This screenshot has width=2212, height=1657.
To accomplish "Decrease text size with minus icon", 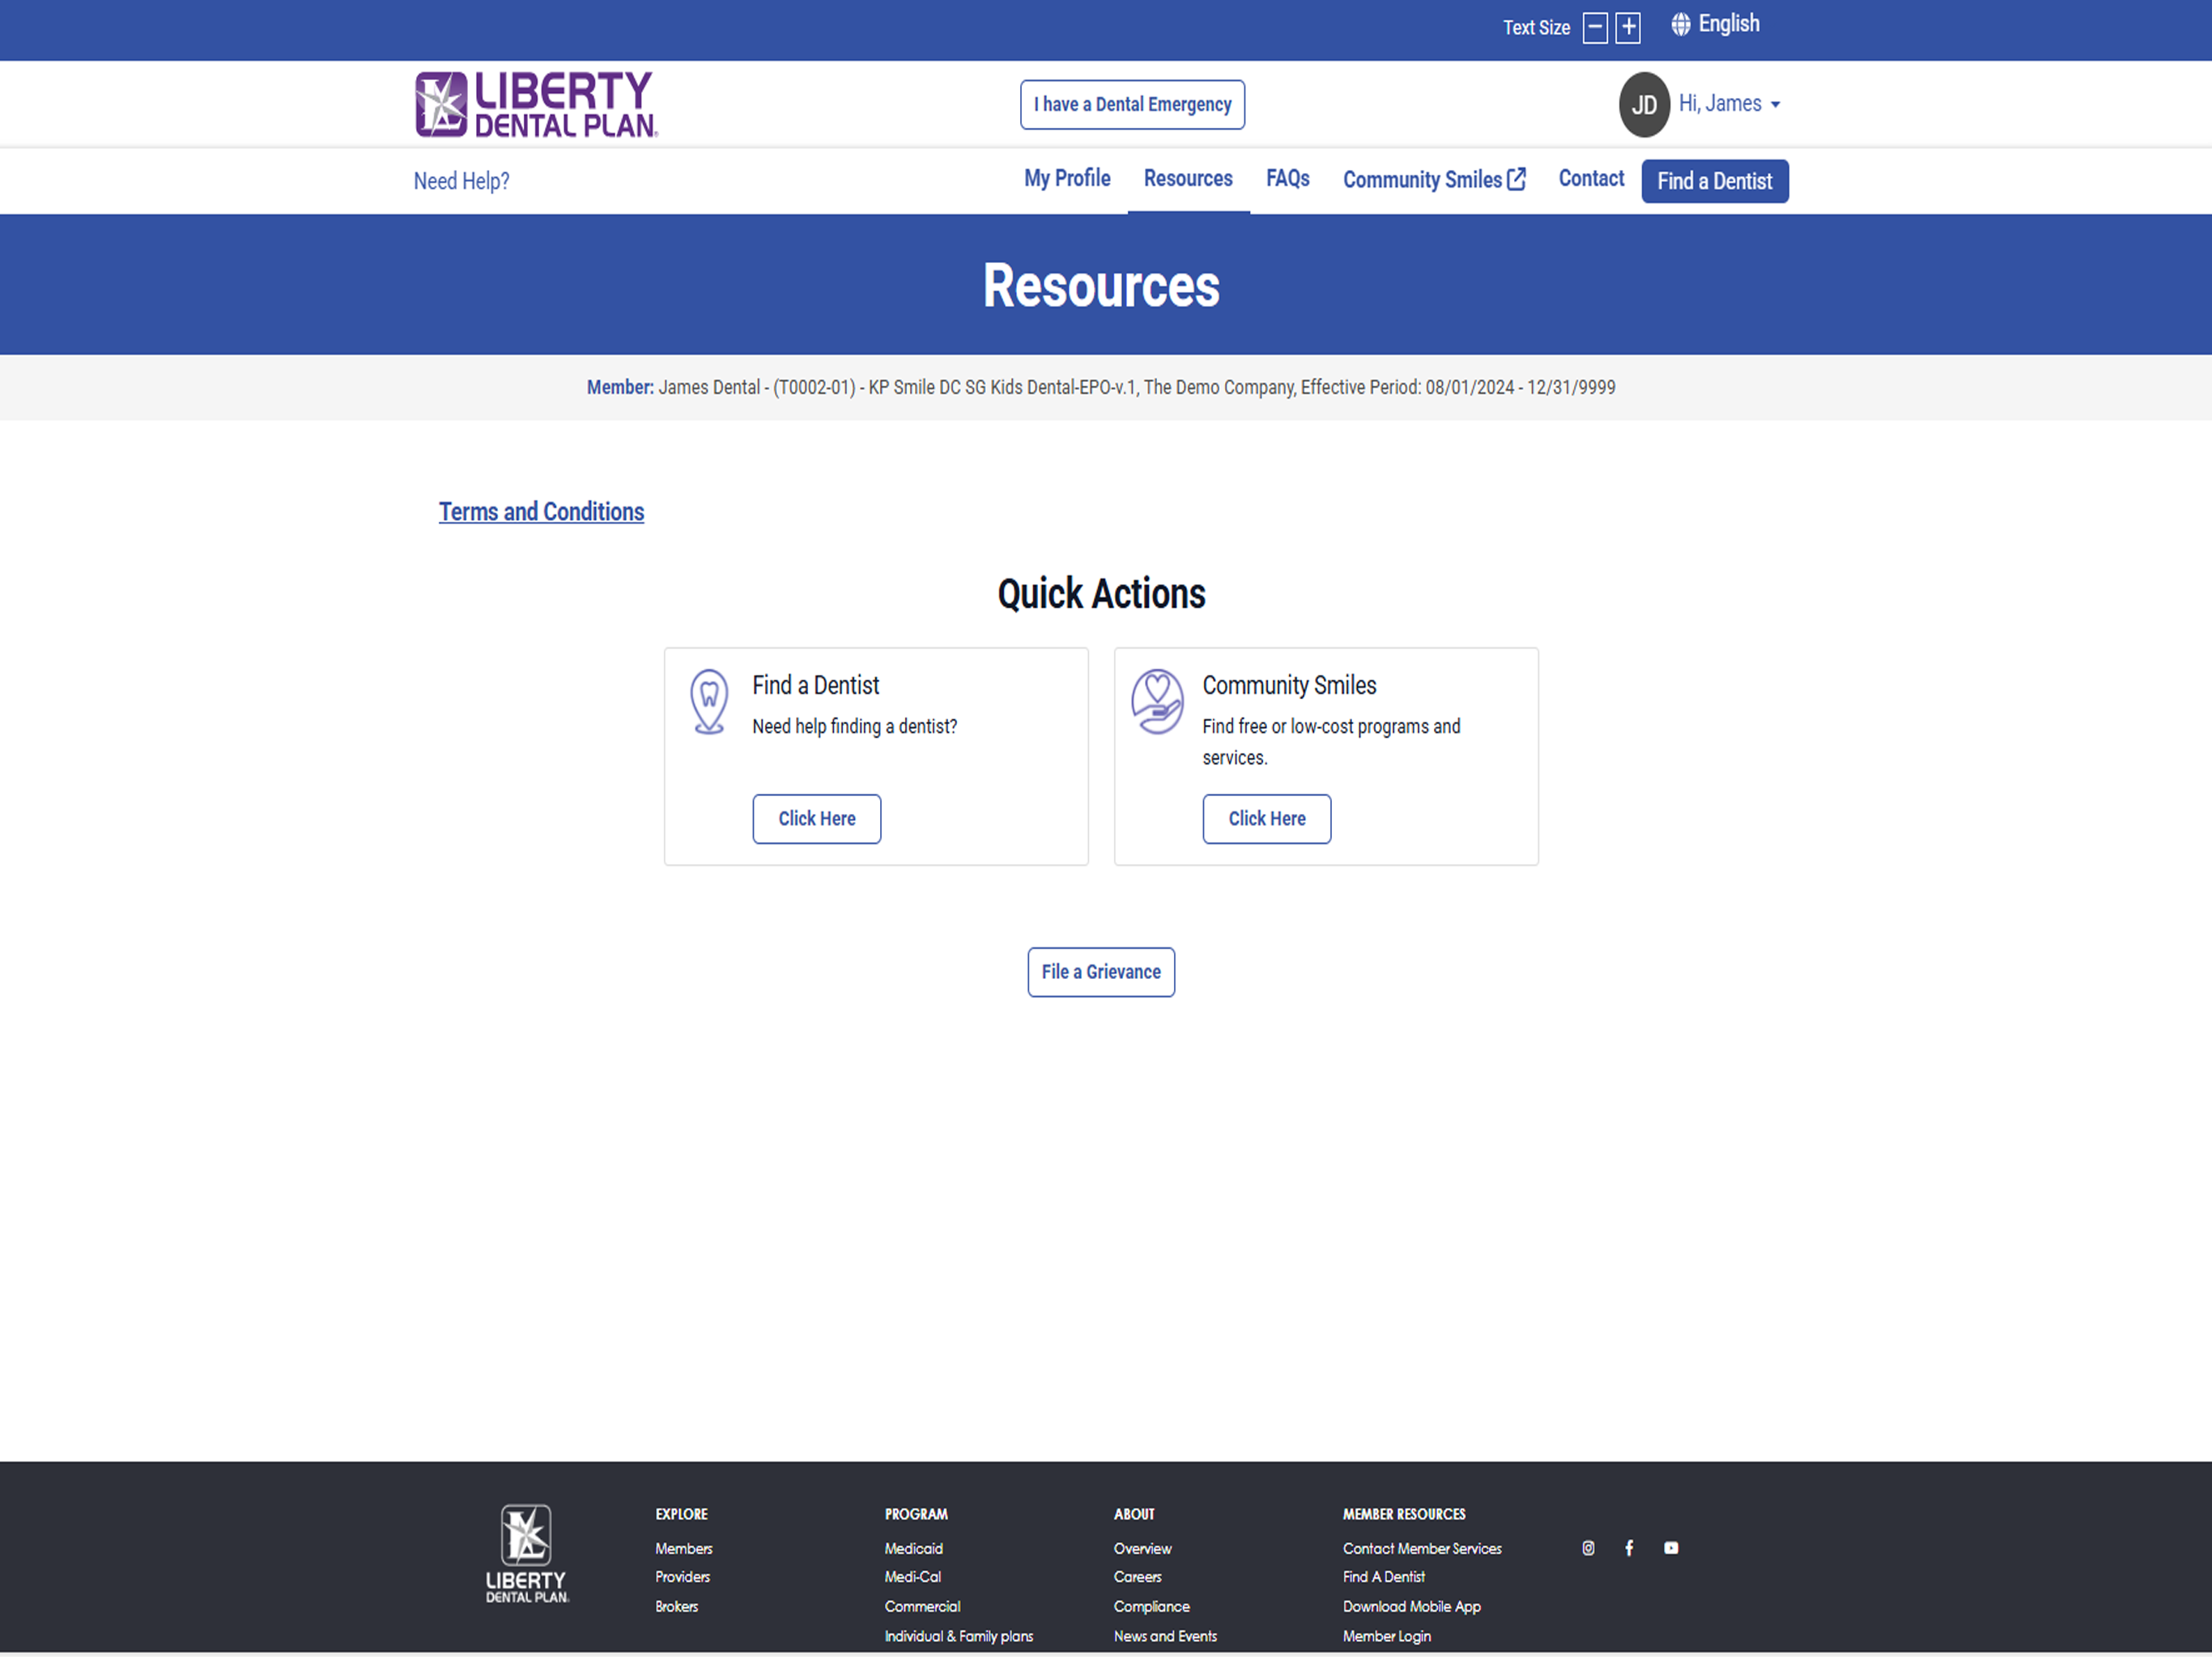I will point(1595,28).
